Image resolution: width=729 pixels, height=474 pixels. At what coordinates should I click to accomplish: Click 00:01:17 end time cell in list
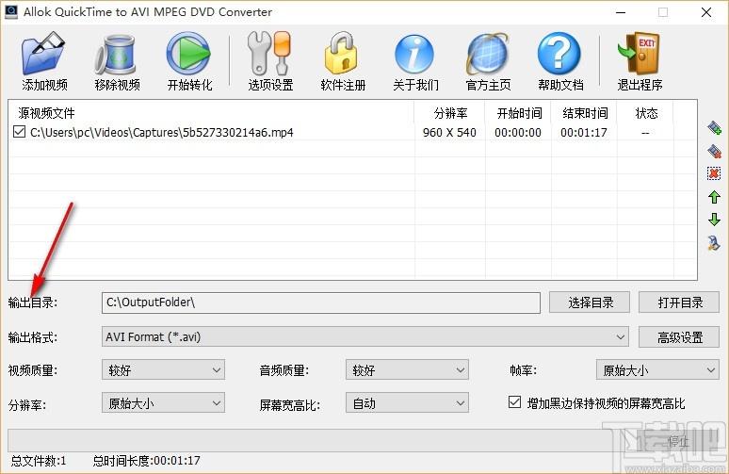[584, 133]
